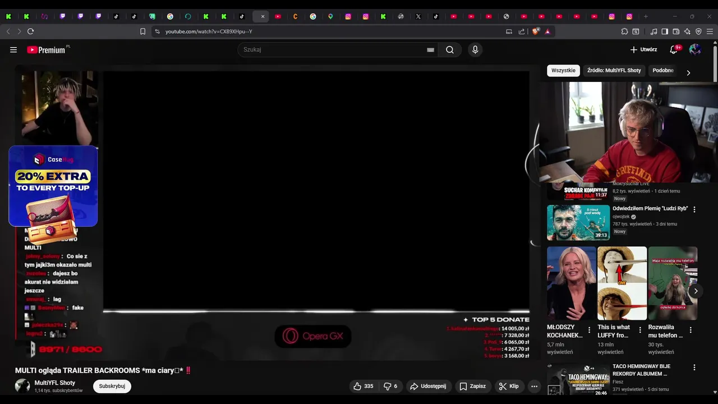Viewport: 718px width, 404px height.
Task: Open options for Rozwaliła short
Action: point(691,330)
